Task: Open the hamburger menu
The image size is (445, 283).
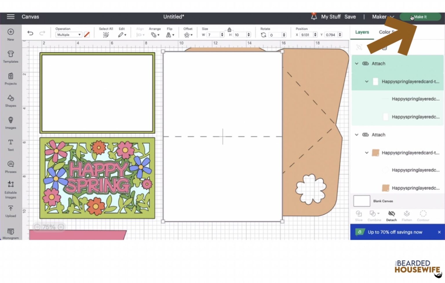Action: pyautogui.click(x=10, y=17)
